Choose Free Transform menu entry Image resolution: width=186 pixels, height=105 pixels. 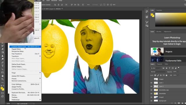coord(25,54)
